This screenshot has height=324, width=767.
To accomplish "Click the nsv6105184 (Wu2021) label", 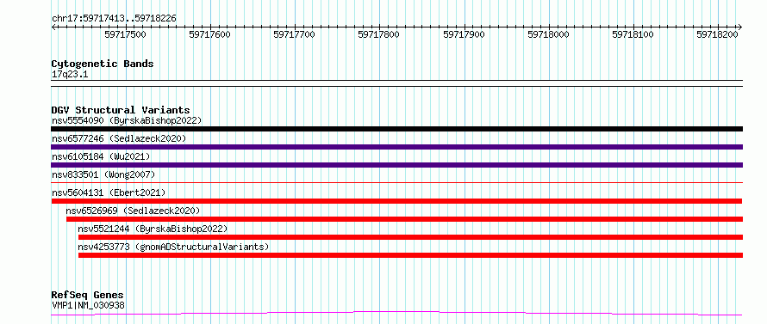I will coord(101,156).
